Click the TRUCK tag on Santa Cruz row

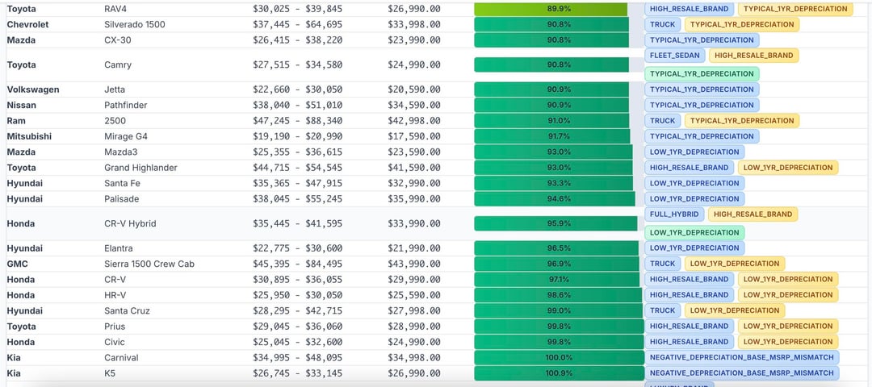[662, 310]
